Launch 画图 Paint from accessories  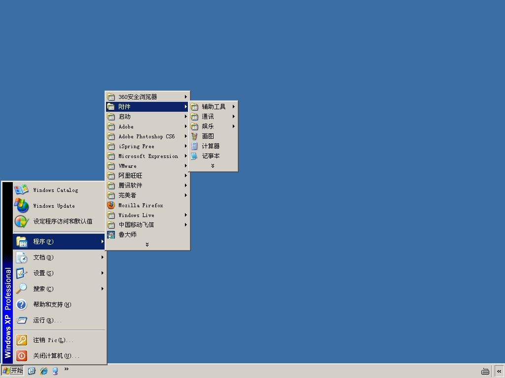tap(213, 136)
